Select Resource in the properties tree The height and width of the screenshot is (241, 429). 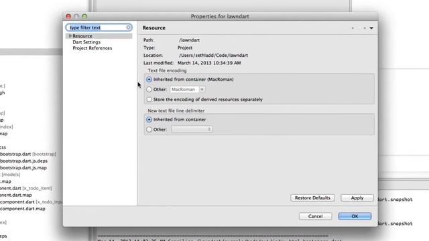[82, 36]
